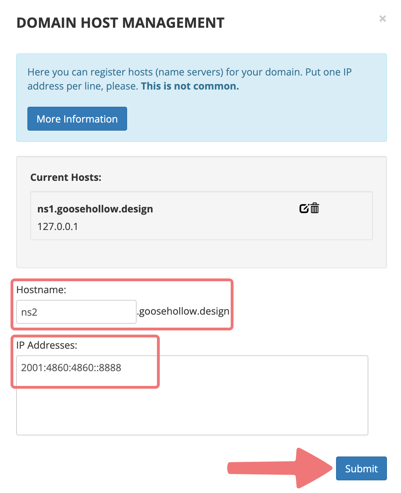Click empty space at bottom of IP Addresses box
This screenshot has height=493, width=401.
(192, 418)
